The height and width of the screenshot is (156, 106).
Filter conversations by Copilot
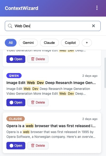[x=70, y=43]
